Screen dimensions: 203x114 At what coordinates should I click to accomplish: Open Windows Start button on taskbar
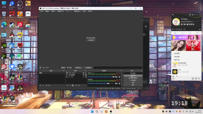pos(92,111)
